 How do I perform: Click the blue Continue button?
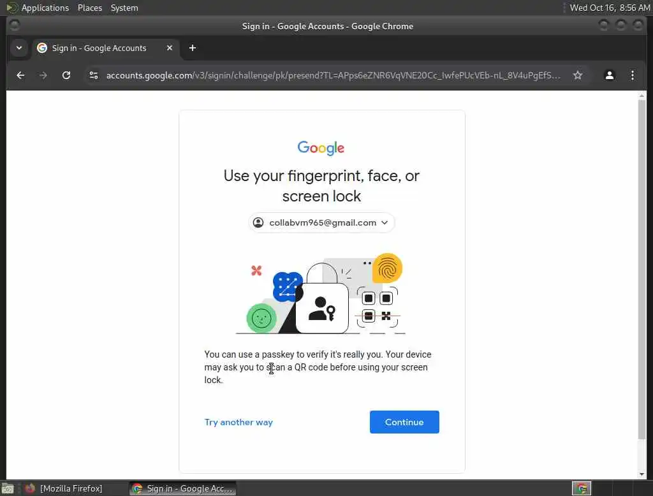[x=404, y=422]
